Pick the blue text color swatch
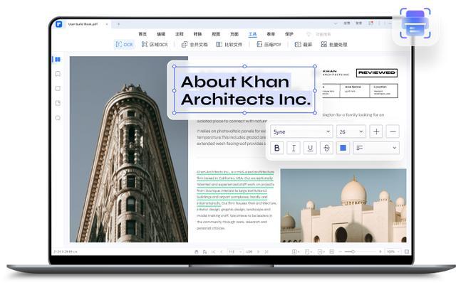This screenshot has height=285, width=456. click(343, 148)
